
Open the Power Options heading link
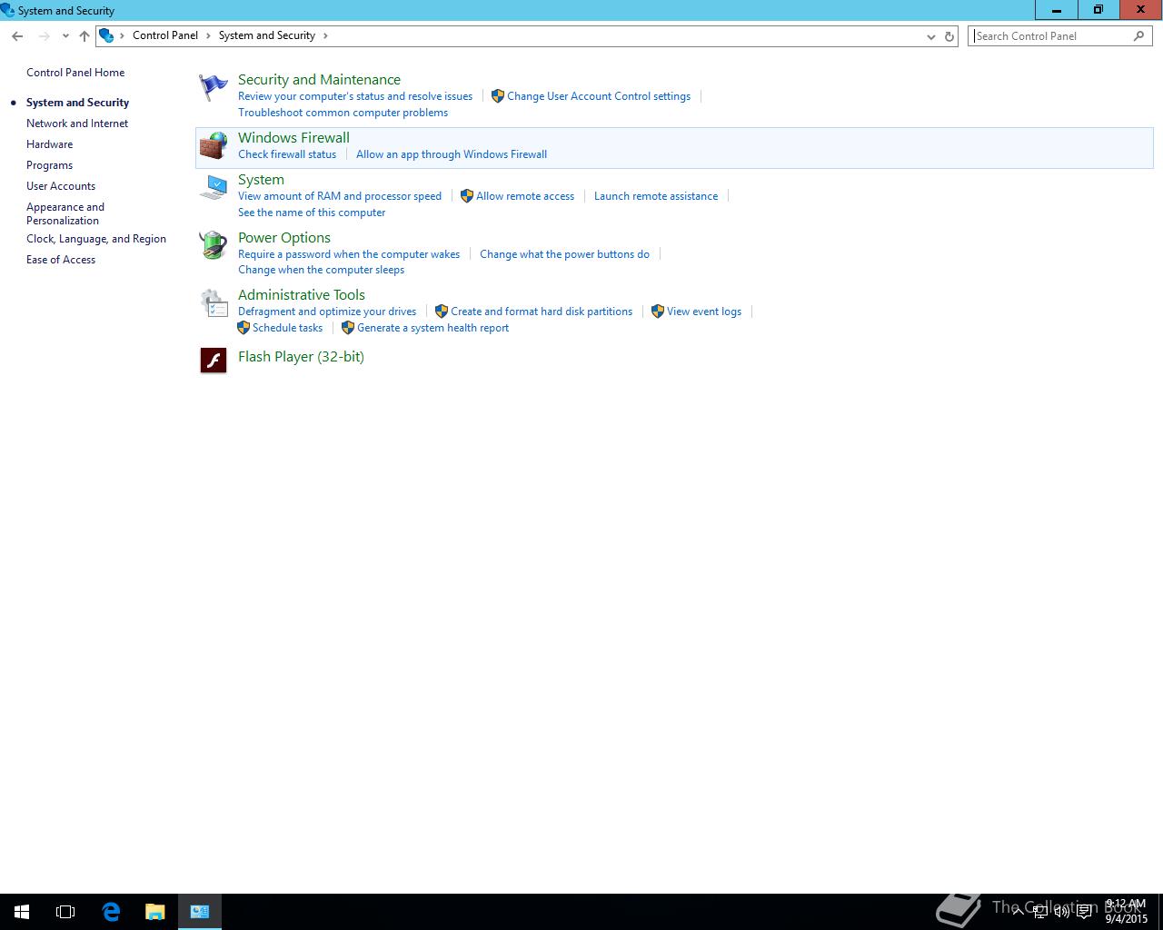(284, 238)
